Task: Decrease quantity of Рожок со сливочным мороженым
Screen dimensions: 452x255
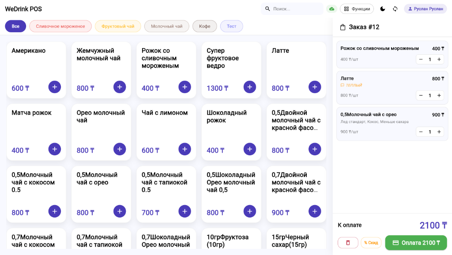Action: (x=421, y=60)
